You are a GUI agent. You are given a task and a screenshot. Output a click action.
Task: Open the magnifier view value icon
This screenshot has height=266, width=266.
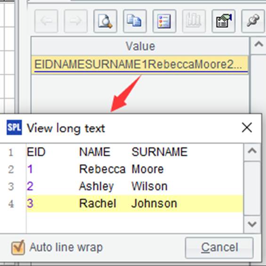pos(105,21)
